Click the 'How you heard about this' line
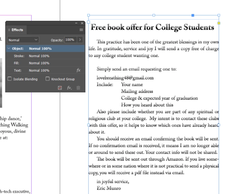The image size is (238, 194). (147, 105)
